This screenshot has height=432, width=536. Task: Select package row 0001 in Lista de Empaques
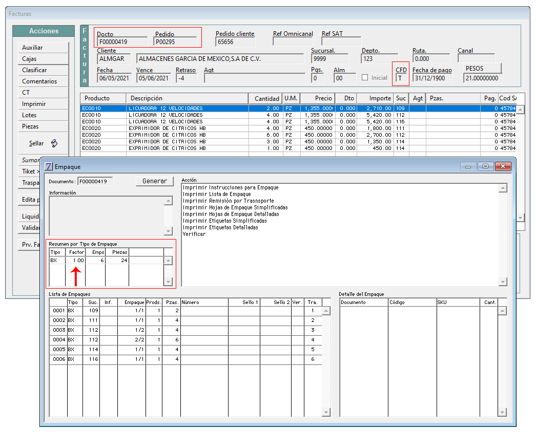(185, 311)
